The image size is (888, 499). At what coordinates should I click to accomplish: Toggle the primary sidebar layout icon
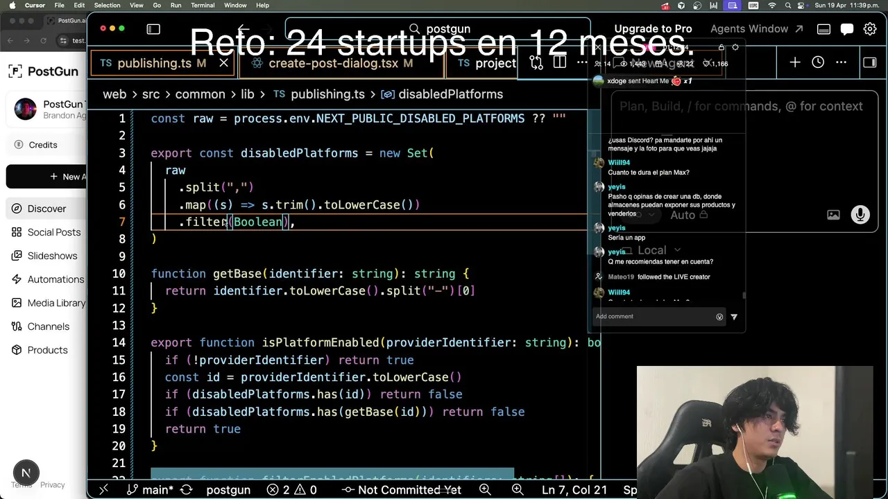pyautogui.click(x=153, y=28)
